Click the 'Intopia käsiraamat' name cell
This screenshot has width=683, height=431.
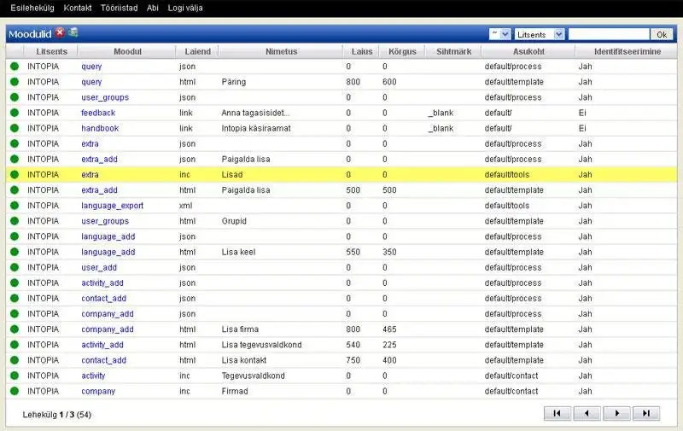tap(255, 128)
